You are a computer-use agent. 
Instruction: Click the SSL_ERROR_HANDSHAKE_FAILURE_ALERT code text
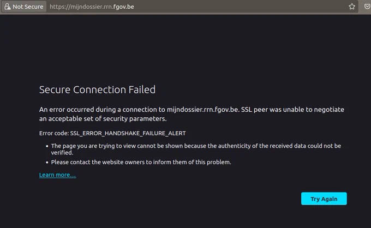(x=128, y=134)
